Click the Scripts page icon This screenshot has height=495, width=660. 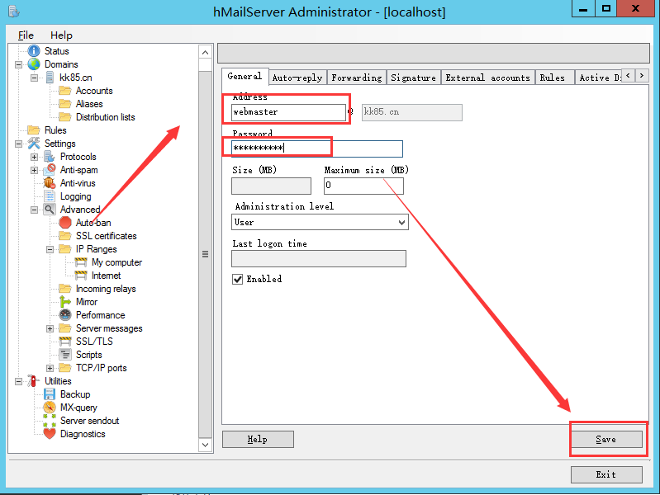pos(64,355)
